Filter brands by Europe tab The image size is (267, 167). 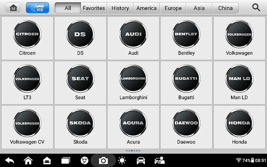pos(173,8)
